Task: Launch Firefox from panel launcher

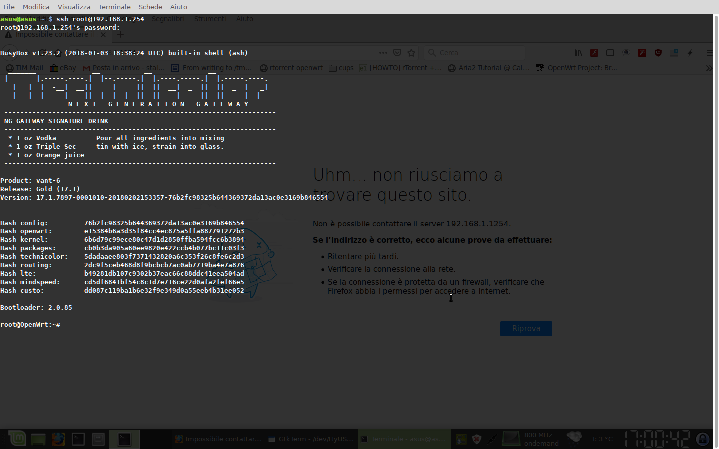Action: point(58,439)
